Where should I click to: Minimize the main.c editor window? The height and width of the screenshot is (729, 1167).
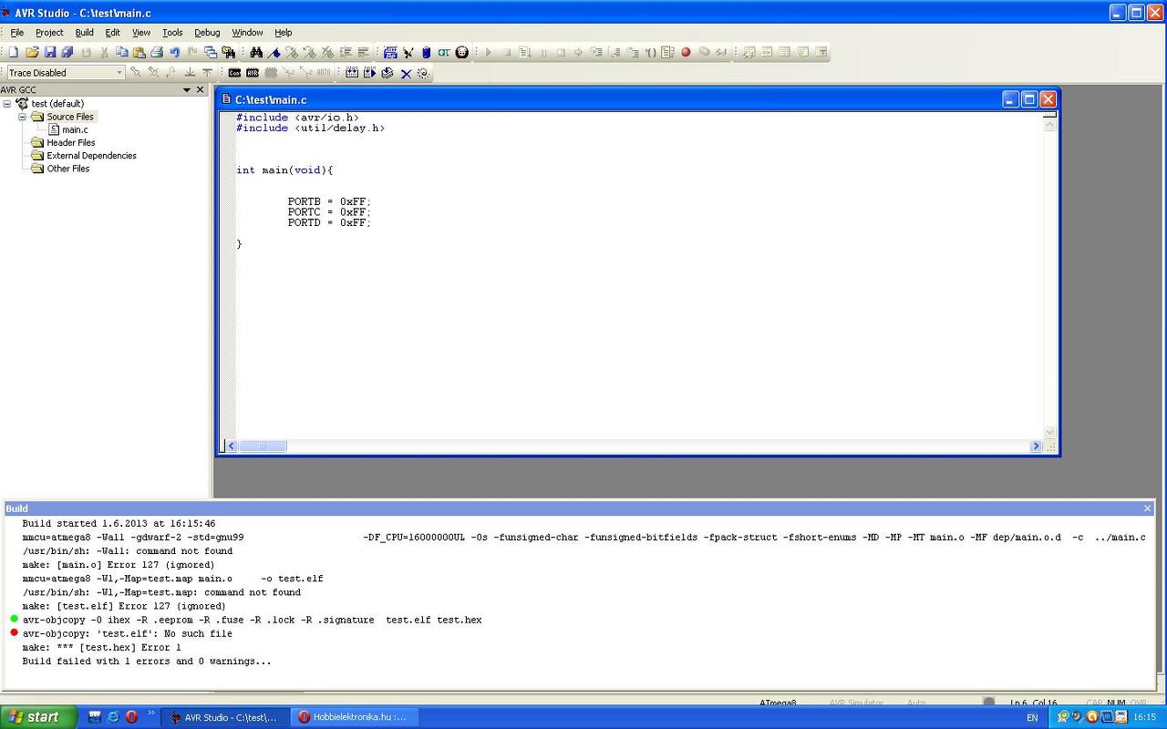click(1010, 99)
